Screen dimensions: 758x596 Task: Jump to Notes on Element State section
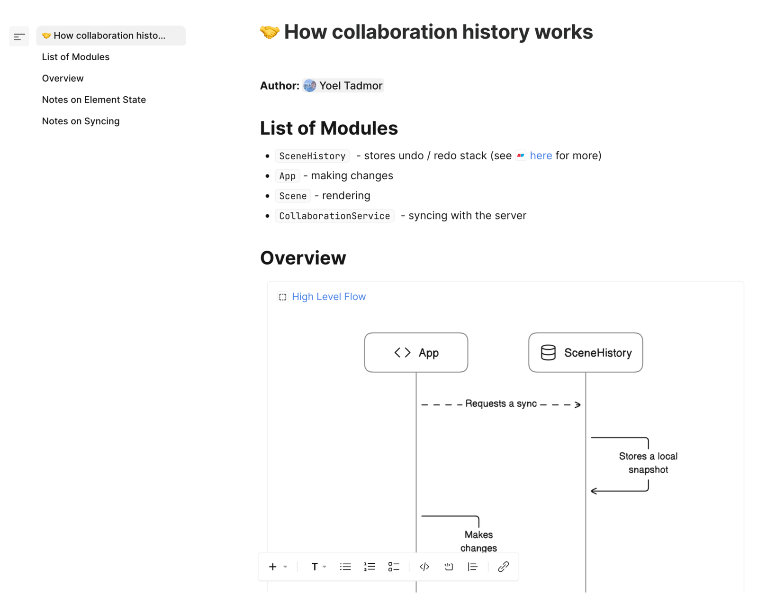coord(94,100)
